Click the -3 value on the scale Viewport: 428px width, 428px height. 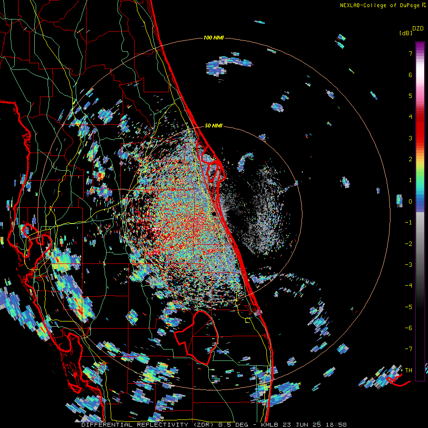409,265
